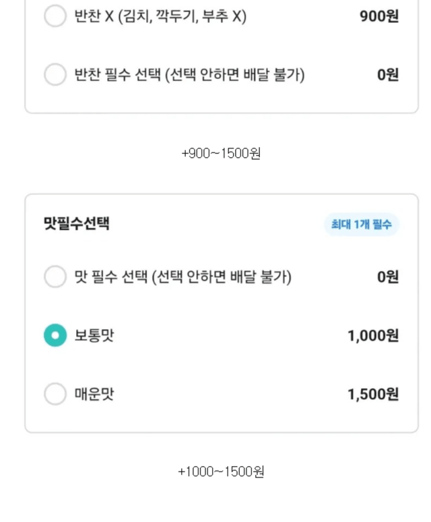Click the +900~1500원 price range text
Screen dimensions: 431x522
click(221, 154)
